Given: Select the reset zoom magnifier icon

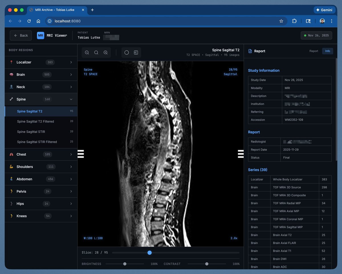Looking at the screenshot, I should [x=96, y=53].
